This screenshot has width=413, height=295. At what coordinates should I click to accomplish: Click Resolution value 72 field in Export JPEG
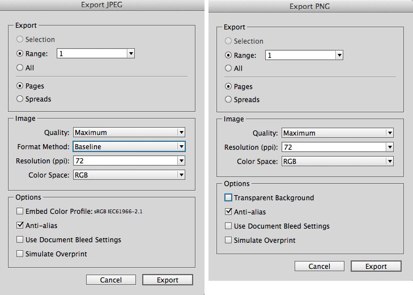click(x=125, y=161)
